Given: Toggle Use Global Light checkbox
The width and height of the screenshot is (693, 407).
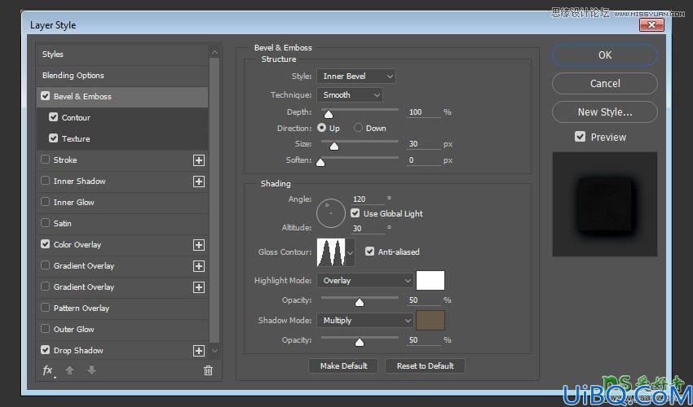Looking at the screenshot, I should click(355, 213).
